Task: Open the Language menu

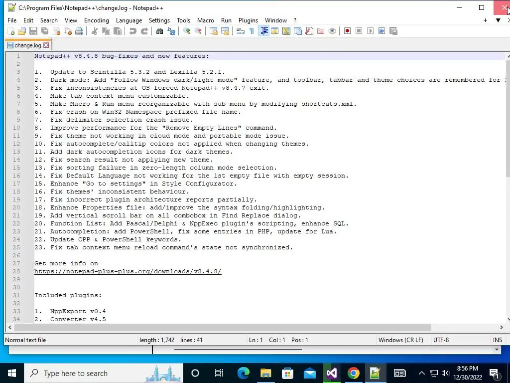Action: click(129, 20)
